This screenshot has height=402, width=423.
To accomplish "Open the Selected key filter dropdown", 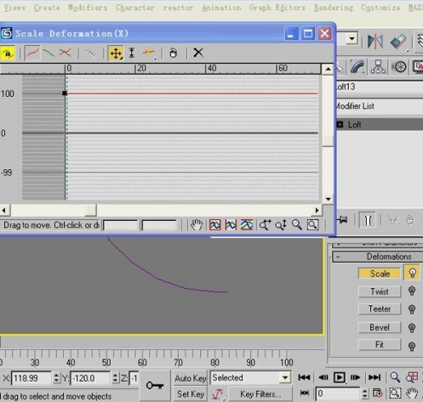I will point(285,377).
